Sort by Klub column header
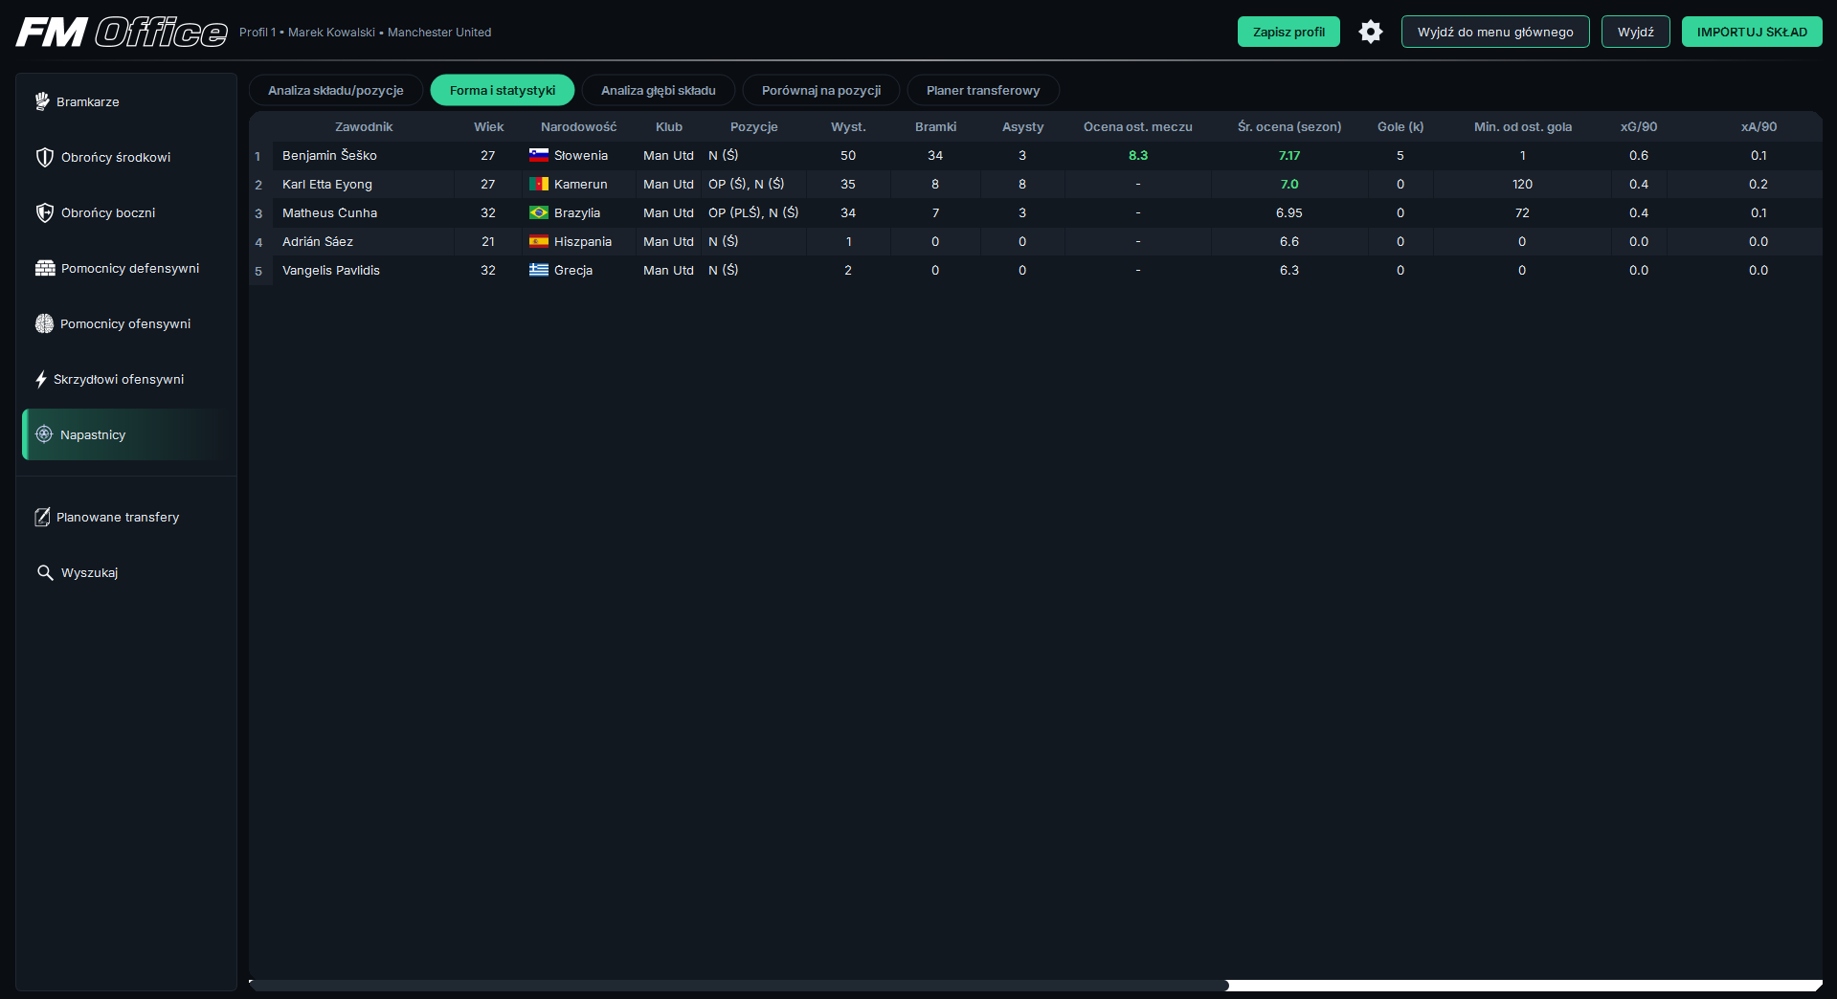The image size is (1837, 999). [669, 126]
